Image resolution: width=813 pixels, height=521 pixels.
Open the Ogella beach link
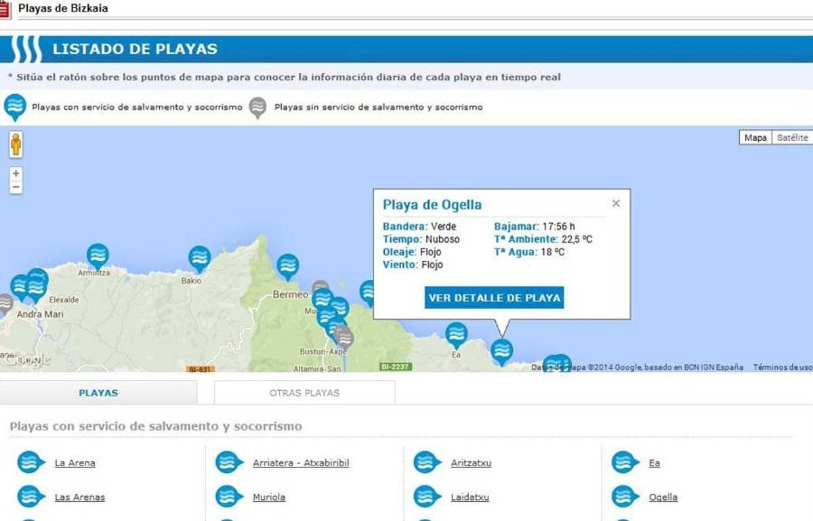point(663,497)
